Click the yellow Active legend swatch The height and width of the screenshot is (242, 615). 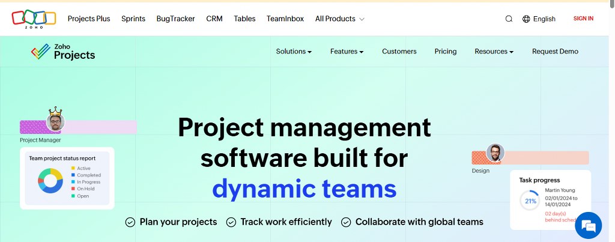pos(73,168)
